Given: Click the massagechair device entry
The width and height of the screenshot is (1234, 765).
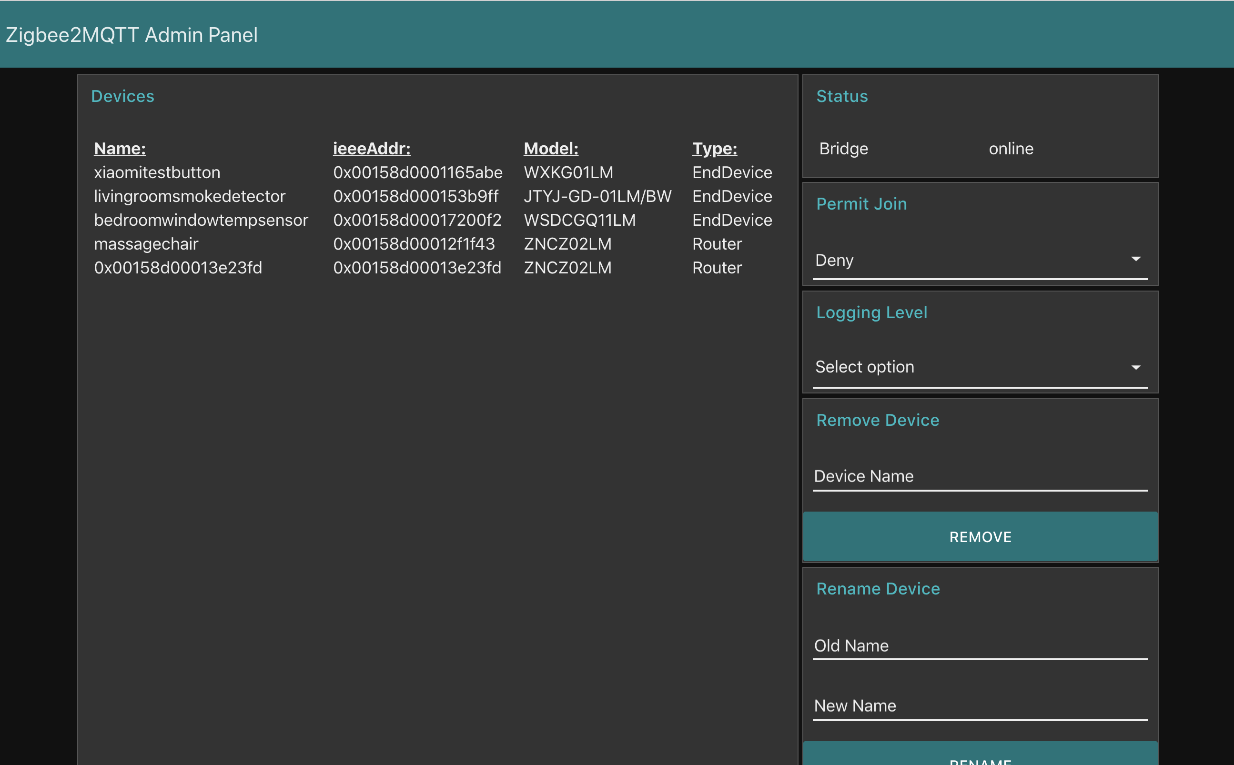Looking at the screenshot, I should pos(146,244).
